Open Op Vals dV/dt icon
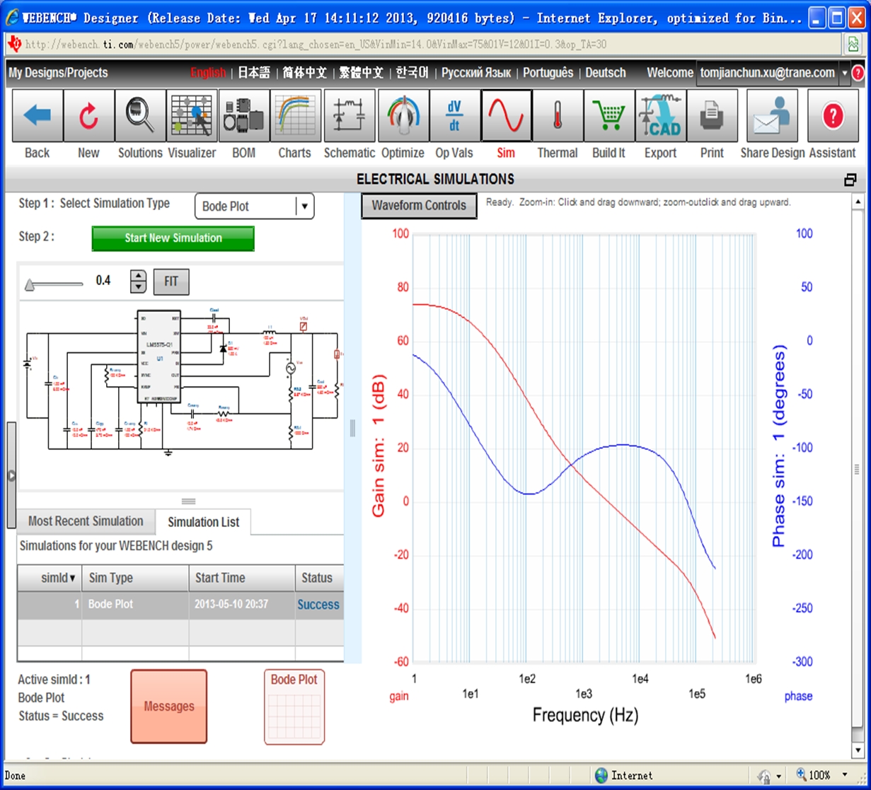871x790 pixels. (454, 116)
